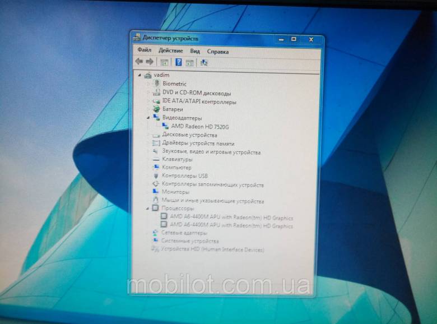Open the Файл menu
Viewport: 437px width, 324px height.
point(144,50)
